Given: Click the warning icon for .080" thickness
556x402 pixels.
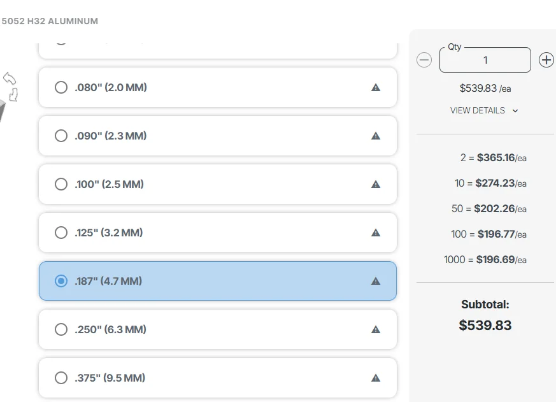Looking at the screenshot, I should click(376, 87).
